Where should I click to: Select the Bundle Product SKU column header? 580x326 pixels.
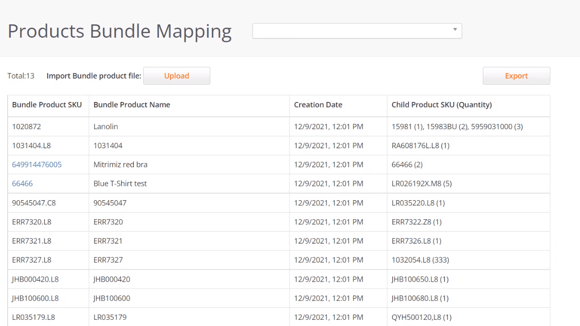pyautogui.click(x=47, y=105)
